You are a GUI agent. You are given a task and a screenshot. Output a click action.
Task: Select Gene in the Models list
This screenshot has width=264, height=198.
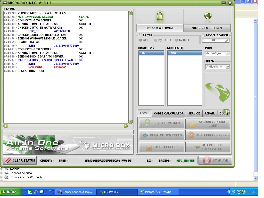click(185, 53)
